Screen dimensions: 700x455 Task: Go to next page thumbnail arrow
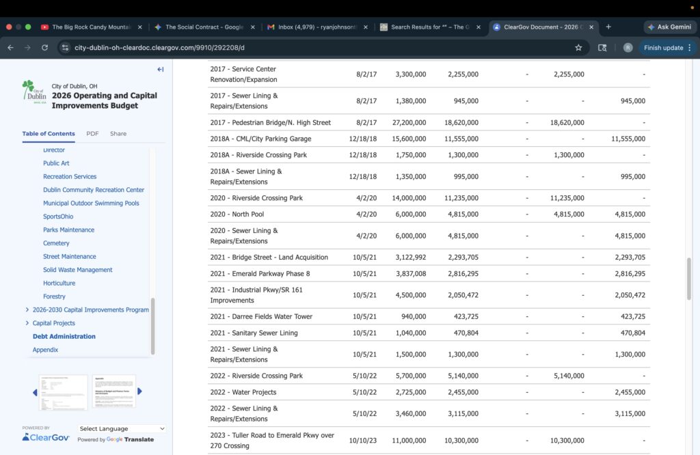[140, 391]
